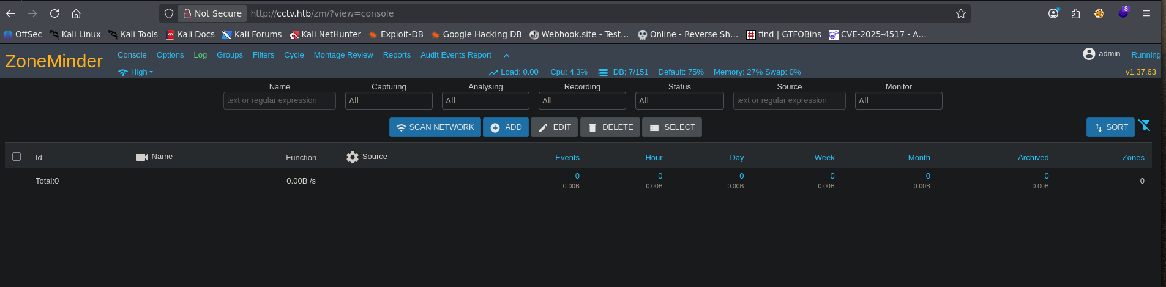
Task: Click the DELETE button
Action: point(610,127)
